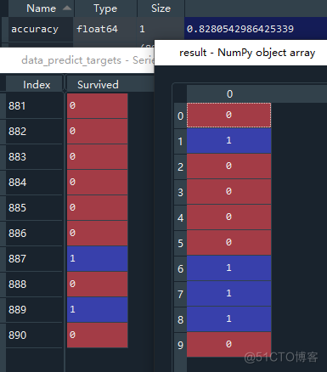The width and height of the screenshot is (327, 372).
Task: Select the index 890 row label
Action: pos(34,335)
